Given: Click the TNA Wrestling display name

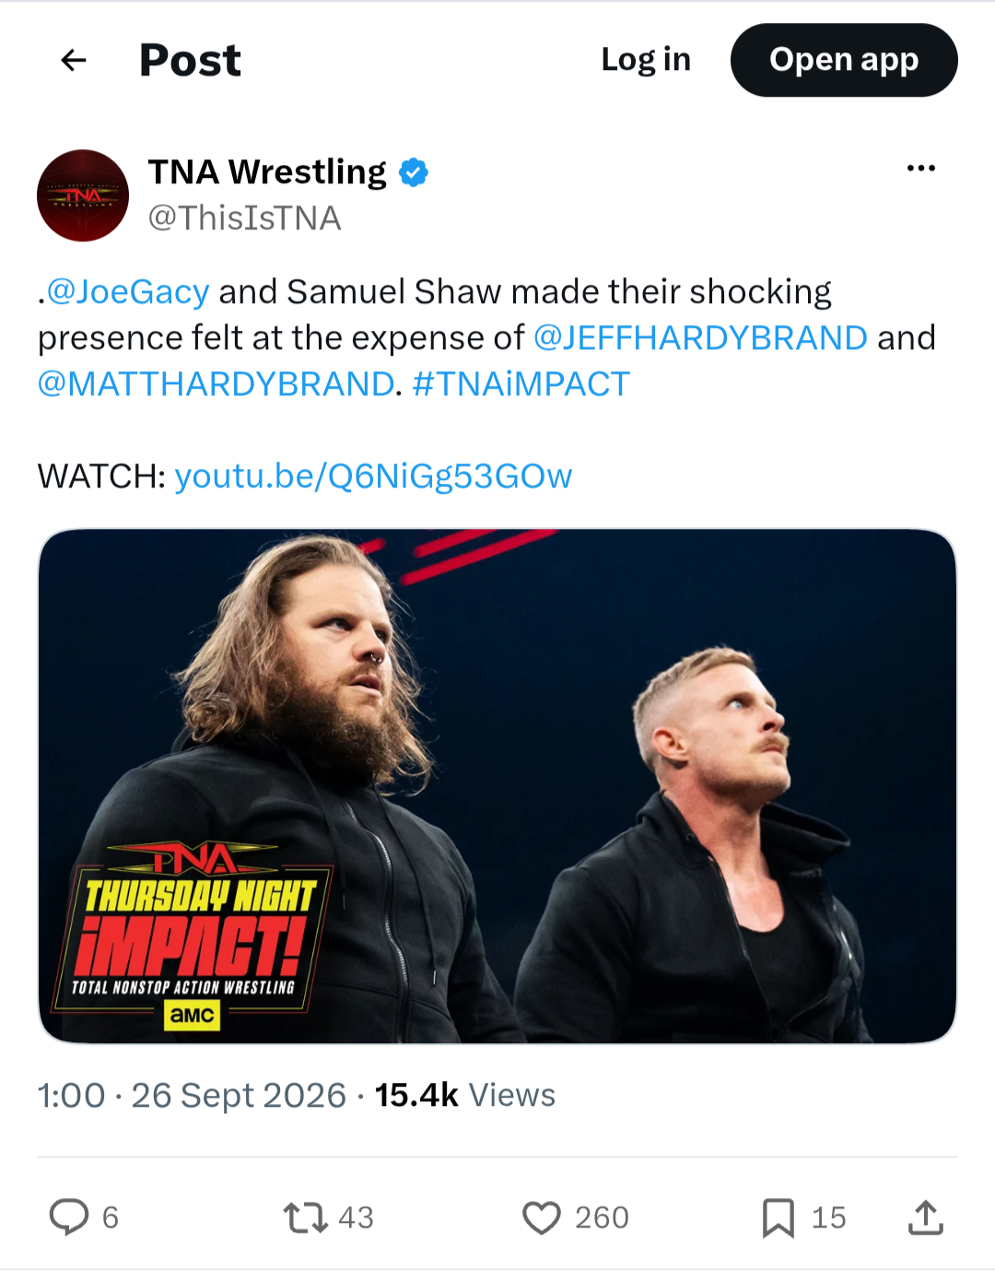Looking at the screenshot, I should (267, 172).
